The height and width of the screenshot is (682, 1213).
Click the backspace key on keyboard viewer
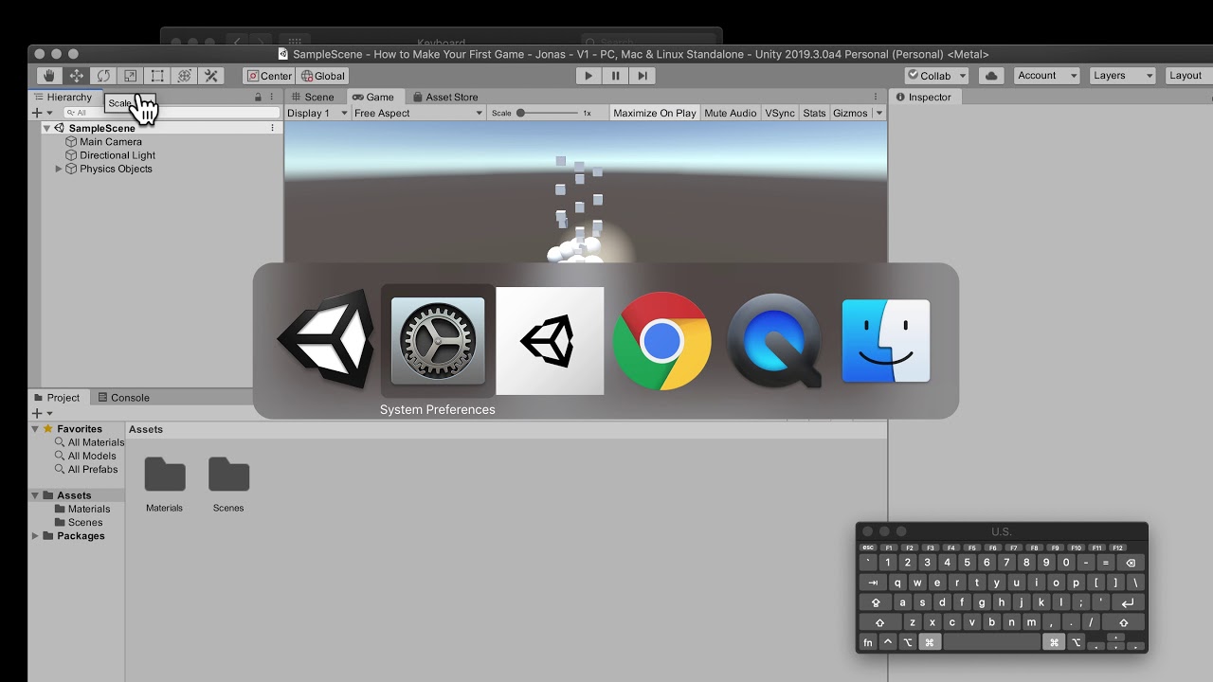[x=1131, y=563]
